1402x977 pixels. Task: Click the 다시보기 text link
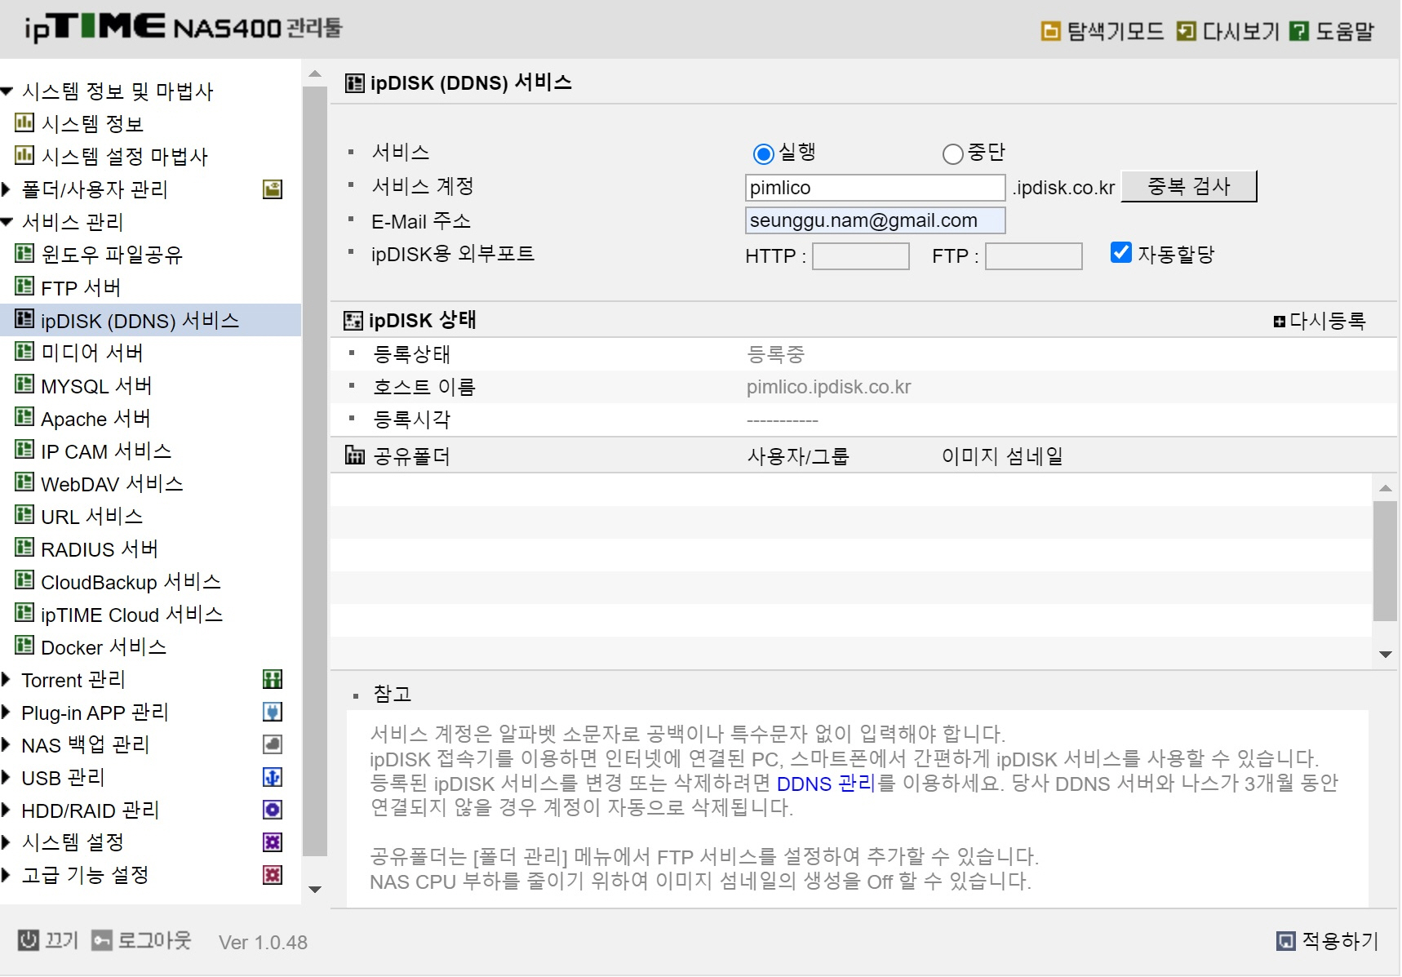1240,32
